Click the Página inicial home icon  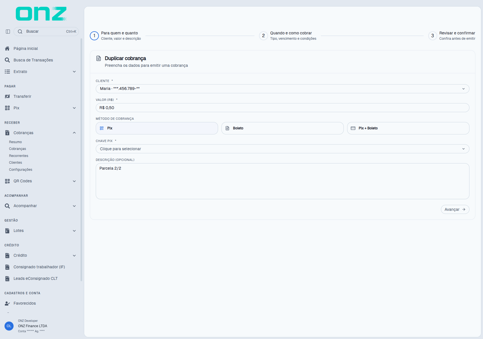(x=7, y=48)
